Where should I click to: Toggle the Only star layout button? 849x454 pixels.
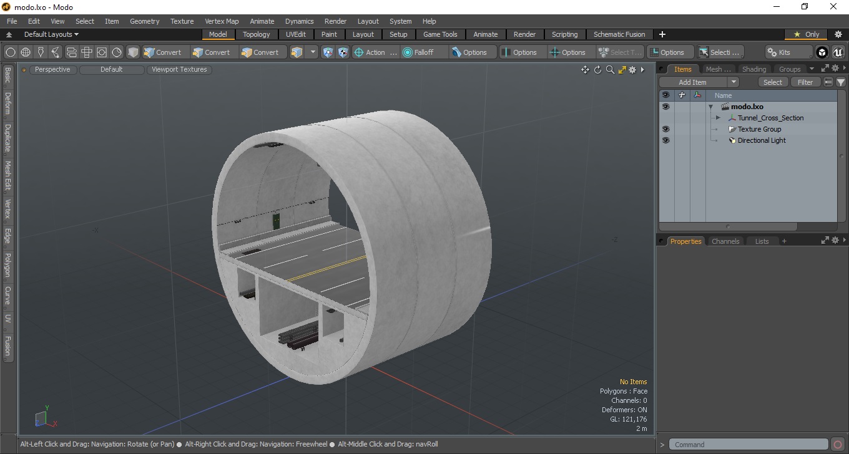806,34
